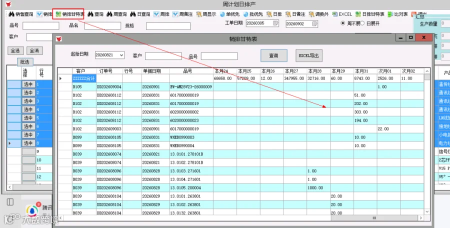Select cell DD202609004

click(109, 86)
